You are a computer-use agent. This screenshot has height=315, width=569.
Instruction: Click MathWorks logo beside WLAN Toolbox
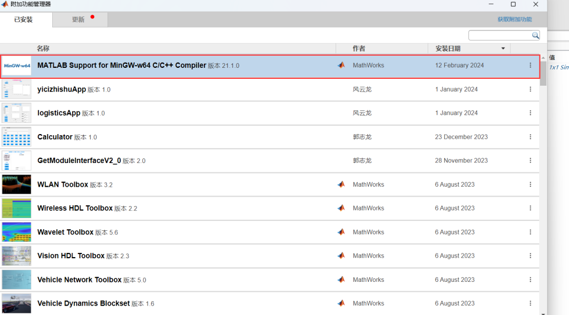[341, 184]
